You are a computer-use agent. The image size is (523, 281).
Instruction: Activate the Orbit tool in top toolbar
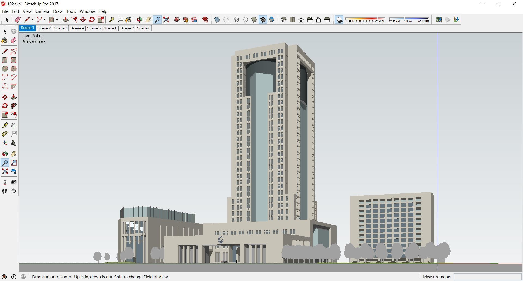pyautogui.click(x=140, y=20)
